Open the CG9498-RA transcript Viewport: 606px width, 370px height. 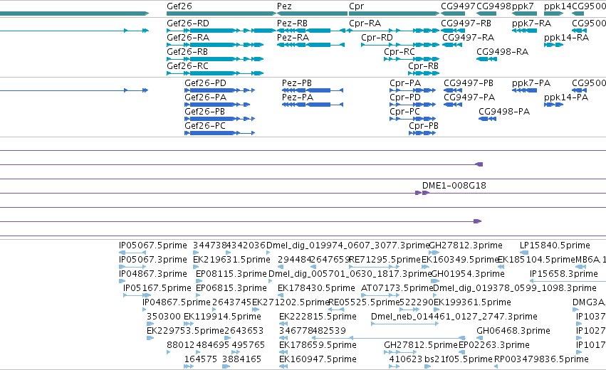tap(486, 59)
